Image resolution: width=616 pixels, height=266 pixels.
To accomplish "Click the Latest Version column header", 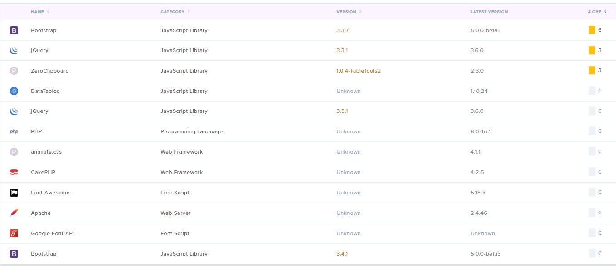I will tap(489, 11).
